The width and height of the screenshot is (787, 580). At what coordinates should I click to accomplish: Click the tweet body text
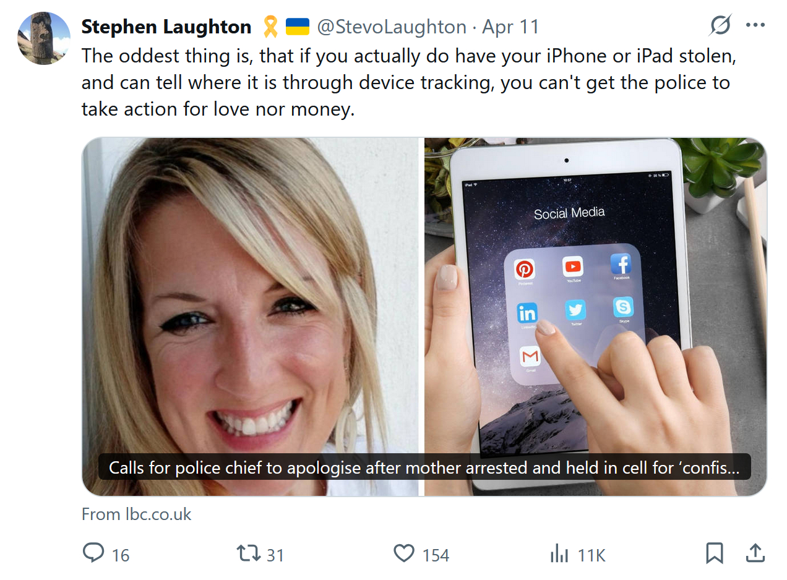[x=409, y=83]
